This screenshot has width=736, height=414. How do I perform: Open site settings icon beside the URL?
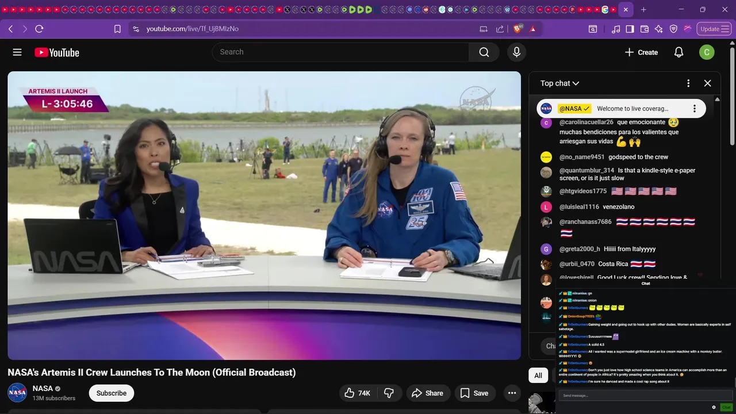point(135,29)
